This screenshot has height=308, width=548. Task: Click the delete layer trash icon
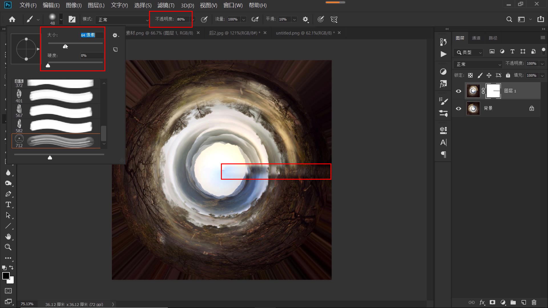534,303
